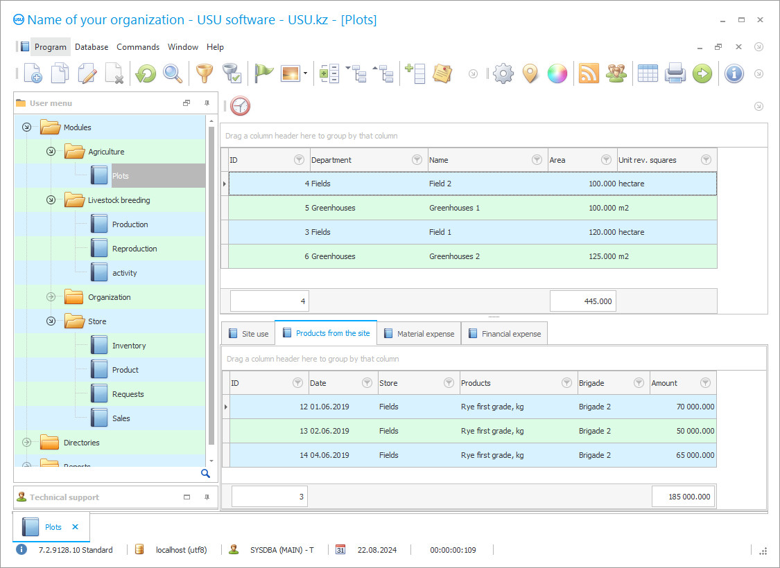Screen dimensions: 780x568
Task: Click the search magnifier in User menu
Action: pyautogui.click(x=205, y=473)
